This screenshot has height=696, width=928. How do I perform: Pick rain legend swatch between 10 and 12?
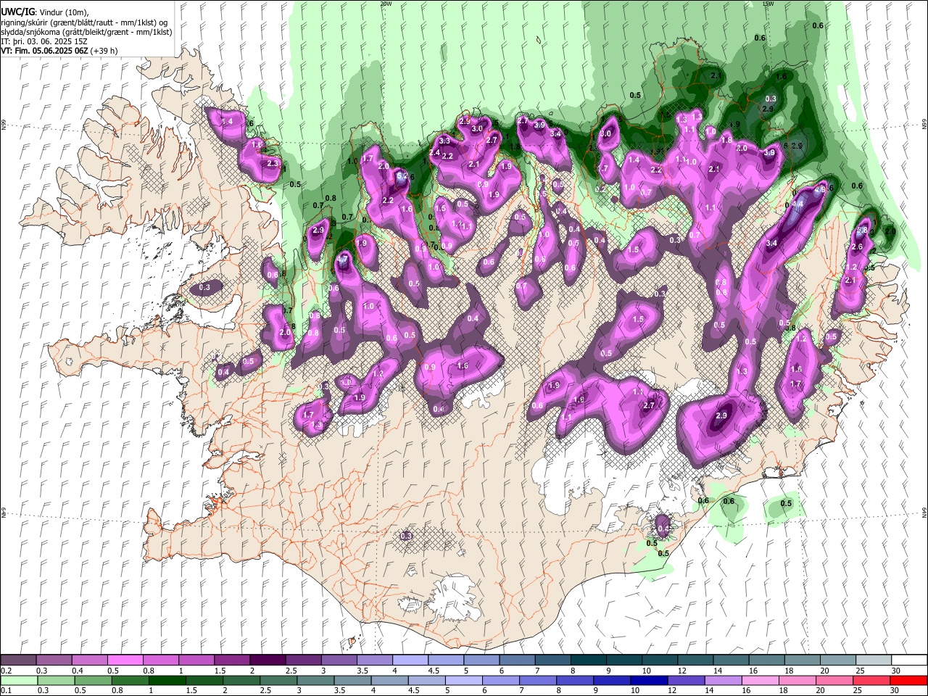649,680
